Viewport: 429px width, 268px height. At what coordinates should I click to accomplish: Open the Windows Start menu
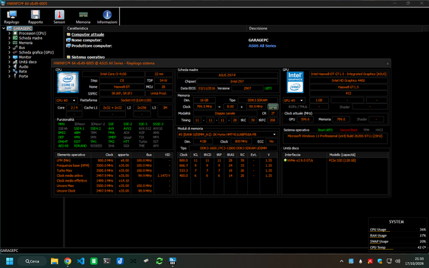pos(9,261)
